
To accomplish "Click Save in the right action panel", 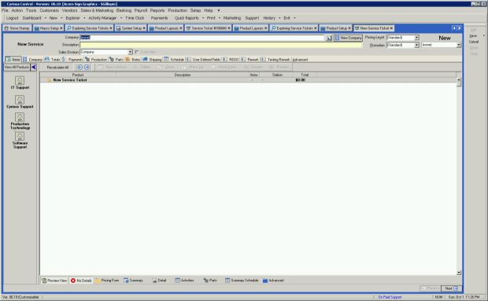I will pos(473,35).
